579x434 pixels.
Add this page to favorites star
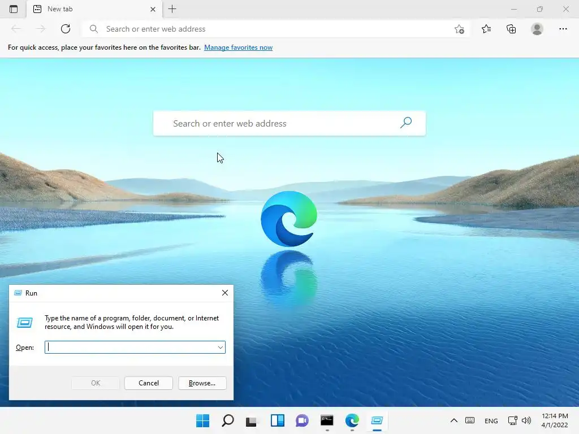coord(459,29)
